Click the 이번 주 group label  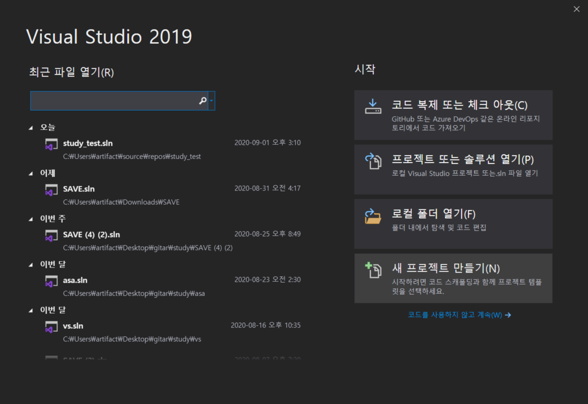point(53,219)
